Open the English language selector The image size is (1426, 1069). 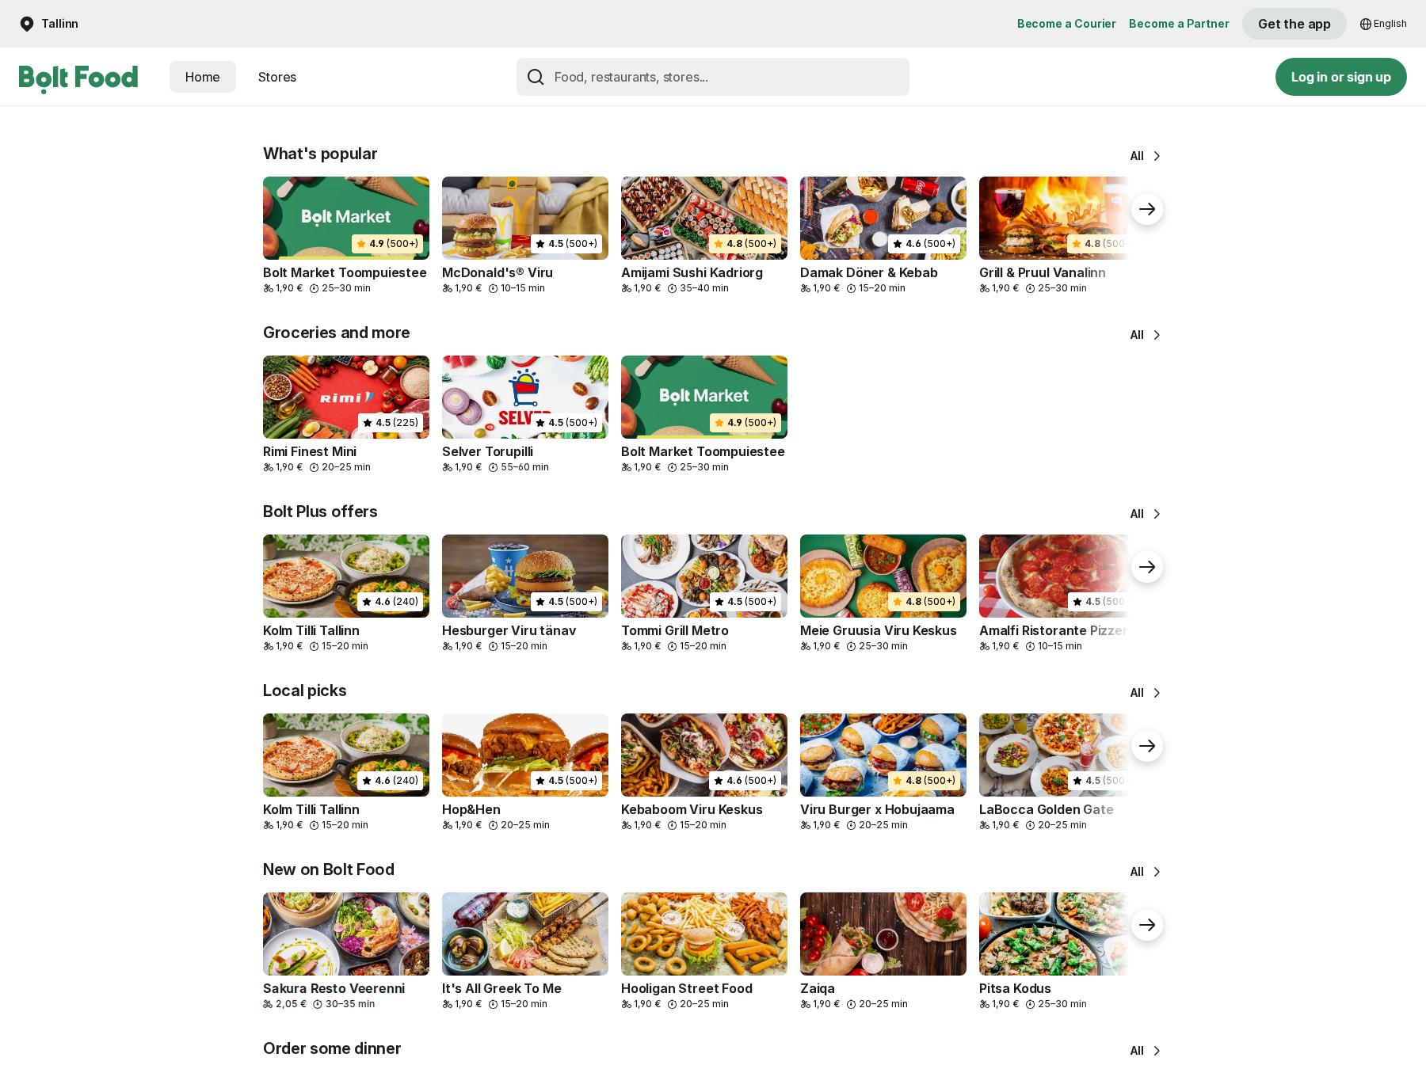point(1383,24)
